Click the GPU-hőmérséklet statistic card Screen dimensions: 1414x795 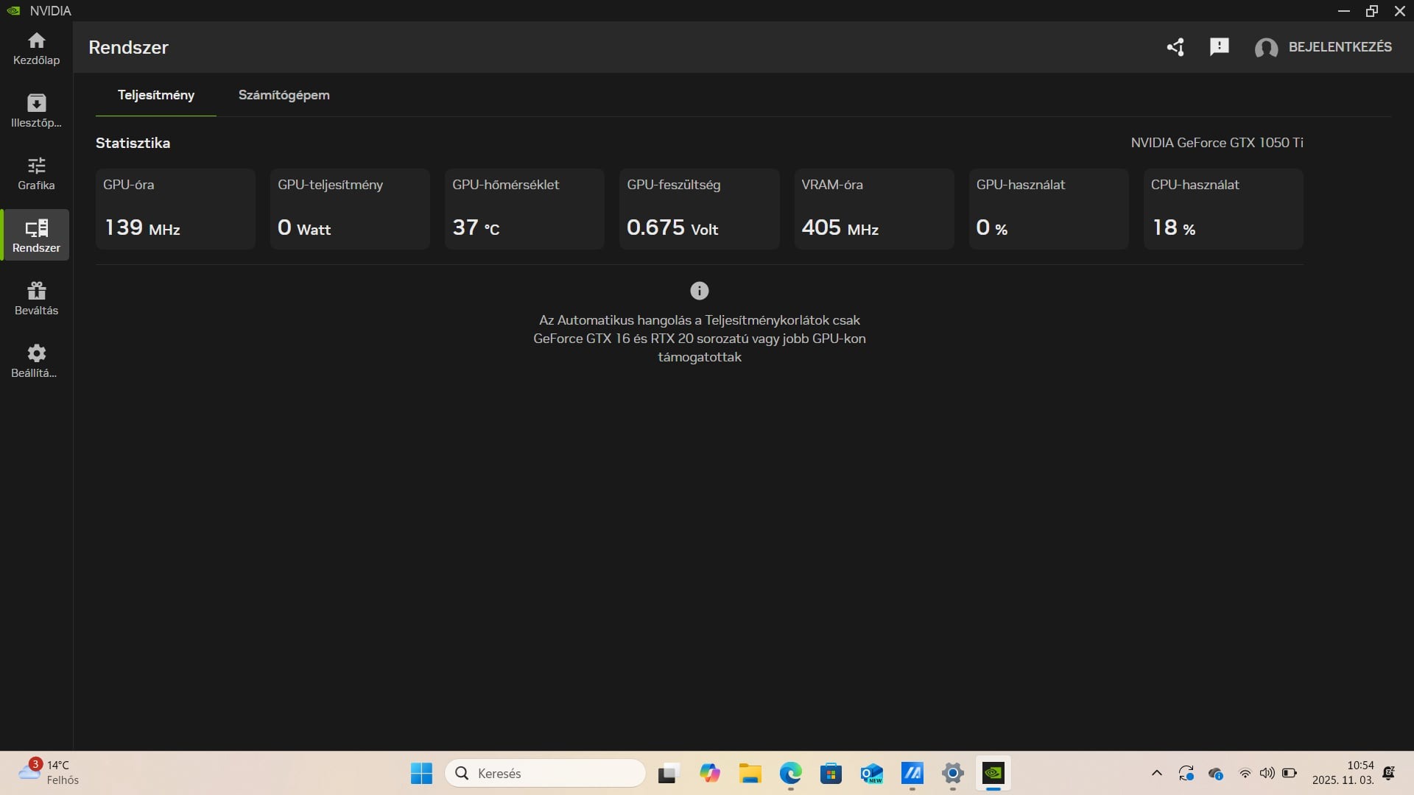coord(524,209)
